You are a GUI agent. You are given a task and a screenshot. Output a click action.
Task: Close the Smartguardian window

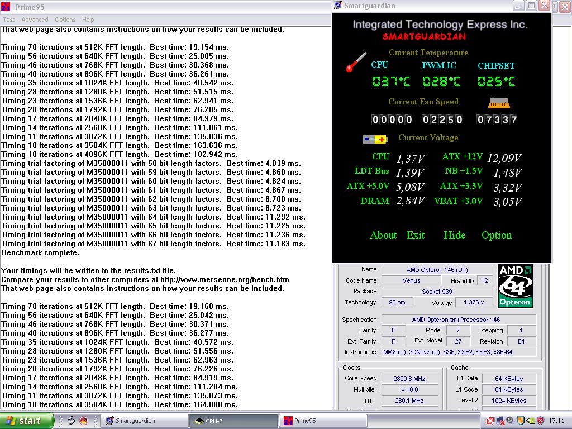(544, 6)
